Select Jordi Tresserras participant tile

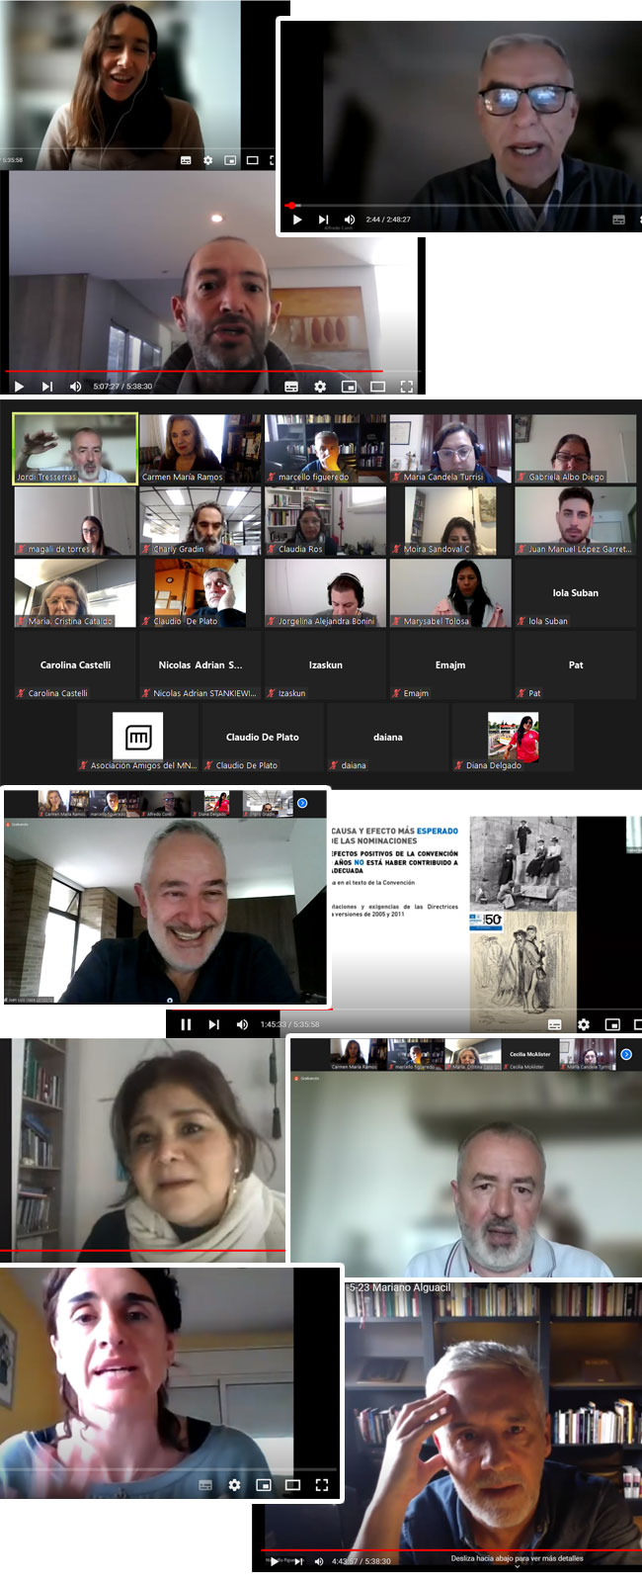(75, 448)
